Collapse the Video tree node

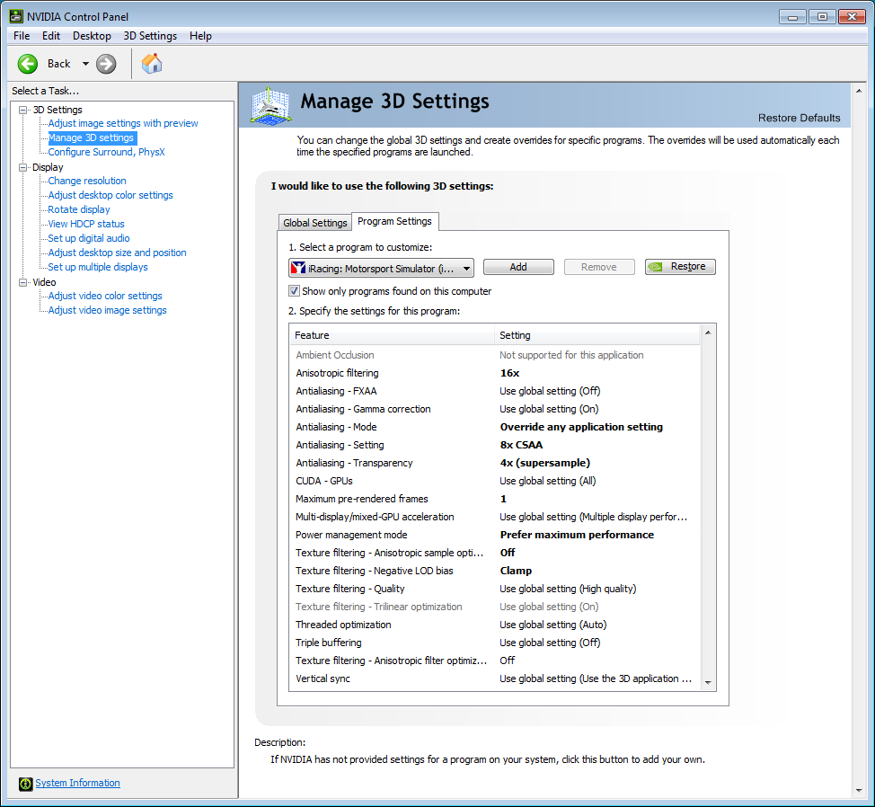click(x=23, y=282)
